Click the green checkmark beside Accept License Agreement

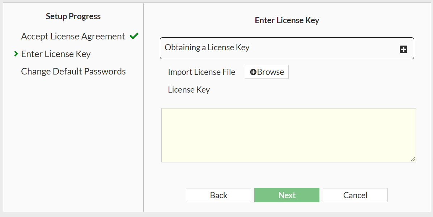(x=134, y=36)
